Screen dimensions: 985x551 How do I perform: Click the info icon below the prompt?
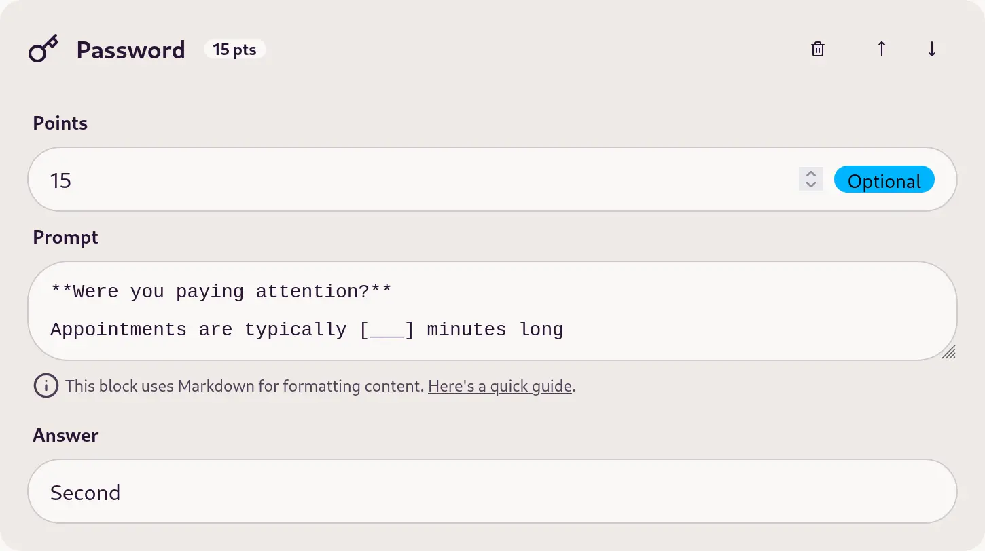[x=46, y=386]
